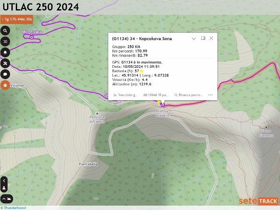Click the yellow battery status dot

[142, 71]
